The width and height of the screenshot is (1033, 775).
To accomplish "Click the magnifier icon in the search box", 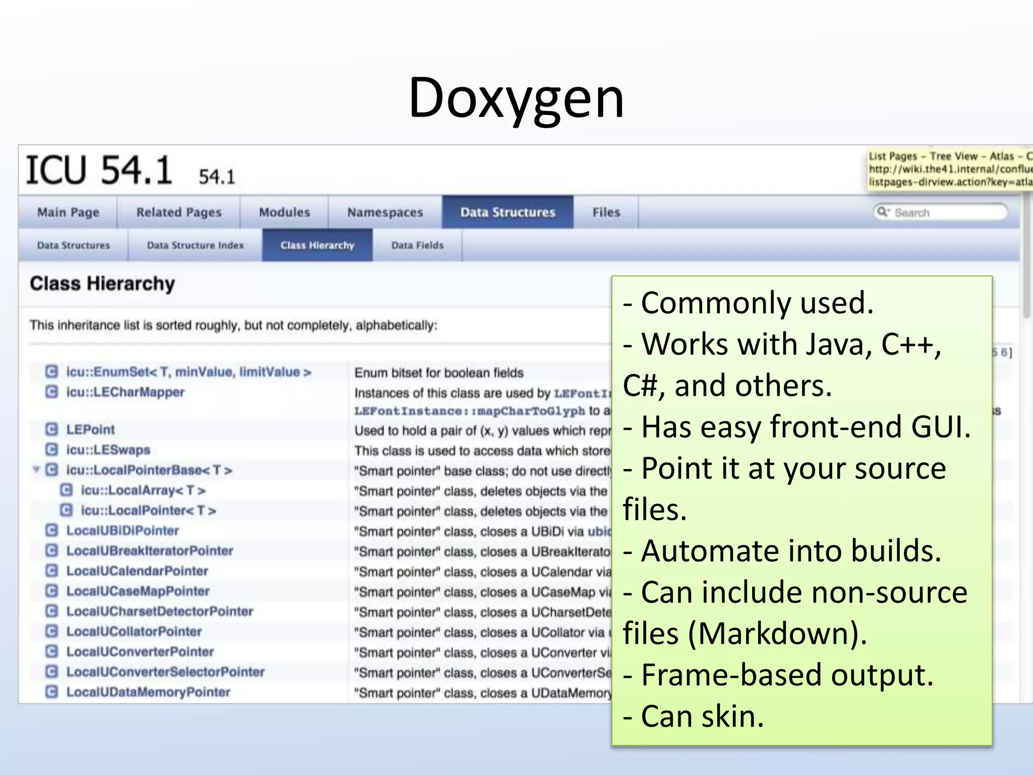I will pos(883,212).
